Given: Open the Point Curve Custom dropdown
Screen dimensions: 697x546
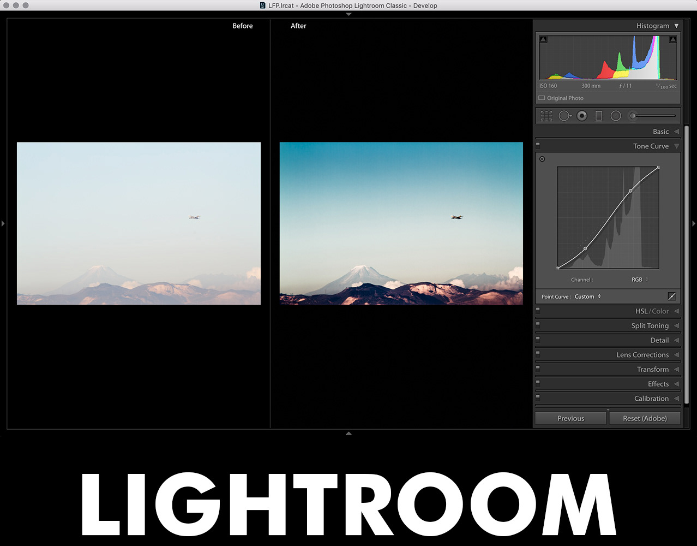Looking at the screenshot, I should pos(588,296).
